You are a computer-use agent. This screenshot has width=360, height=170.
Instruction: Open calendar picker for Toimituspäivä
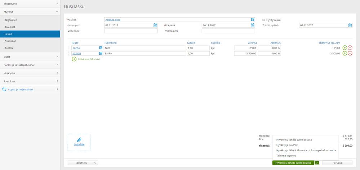pos(350,25)
